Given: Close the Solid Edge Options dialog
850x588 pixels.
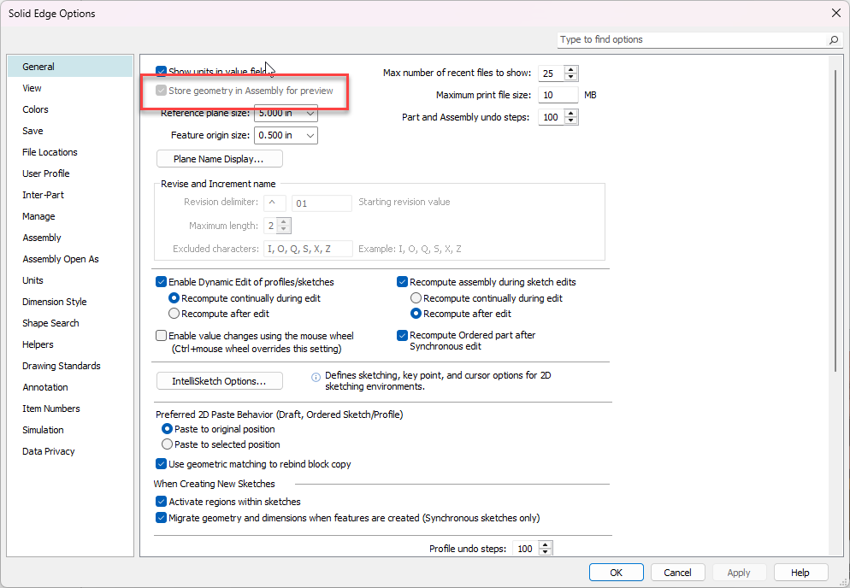Looking at the screenshot, I should (836, 13).
